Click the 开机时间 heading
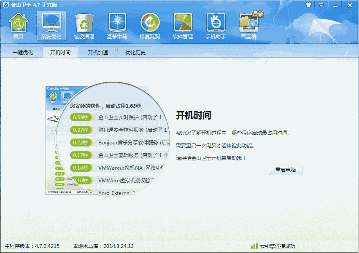Image resolution: width=359 pixels, height=253 pixels. click(x=194, y=115)
